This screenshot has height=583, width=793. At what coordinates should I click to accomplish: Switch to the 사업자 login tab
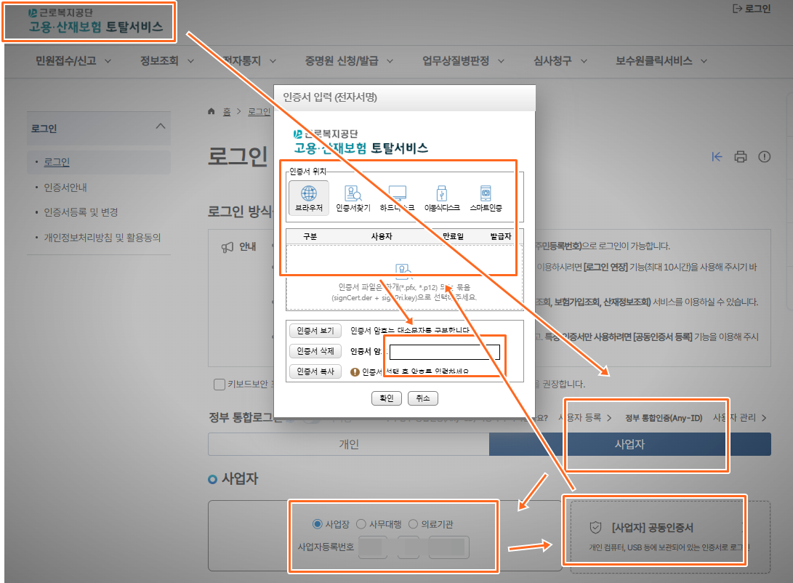click(629, 444)
